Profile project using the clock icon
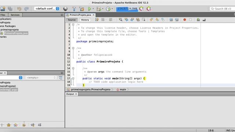 coord(108,9)
